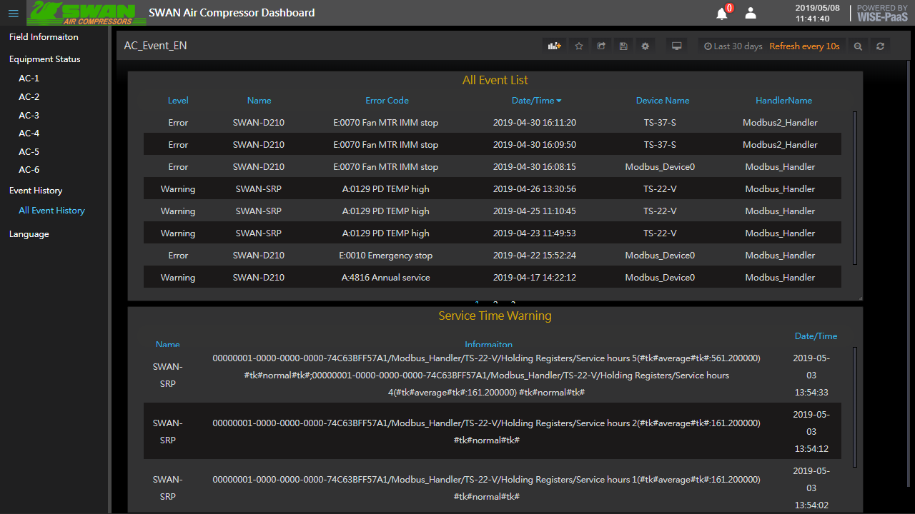The width and height of the screenshot is (915, 514).
Task: Open the share dashboard icon
Action: click(x=601, y=46)
